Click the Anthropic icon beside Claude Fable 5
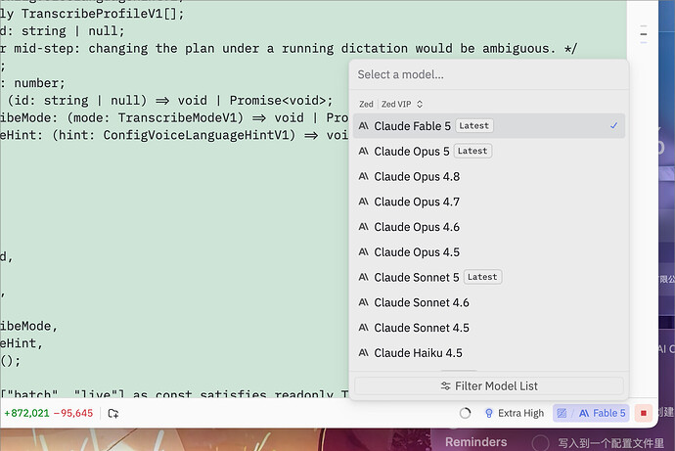675x451 pixels. click(x=363, y=125)
